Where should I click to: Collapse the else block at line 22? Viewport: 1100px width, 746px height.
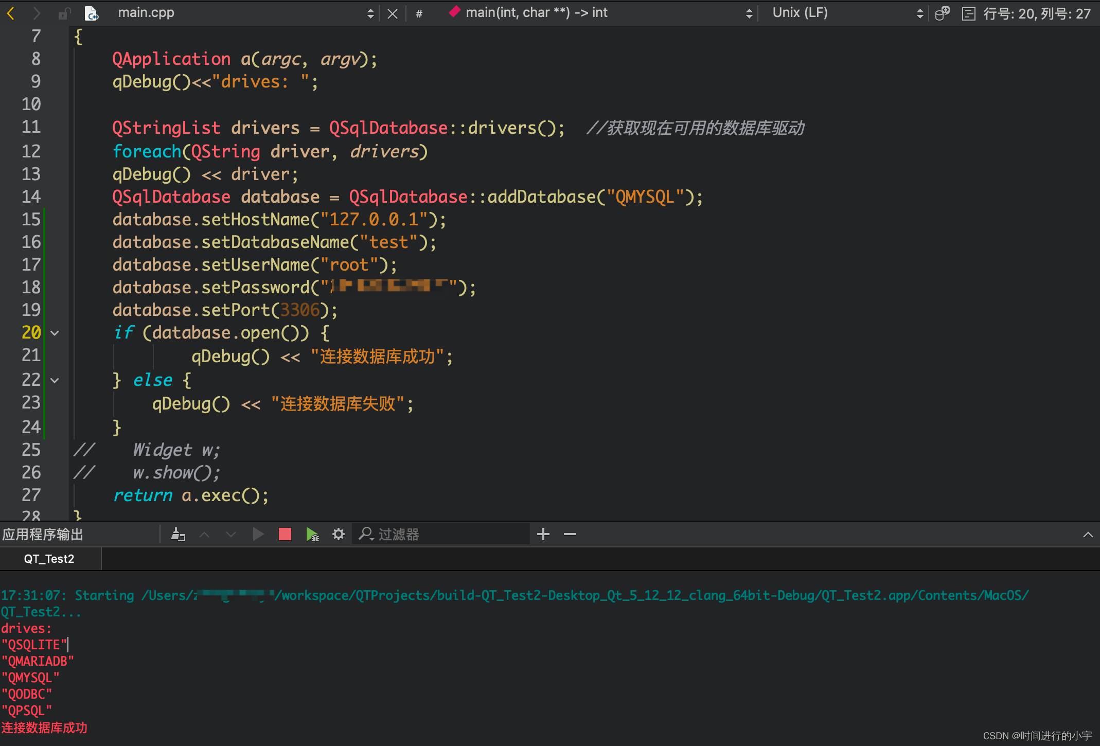pyautogui.click(x=55, y=380)
